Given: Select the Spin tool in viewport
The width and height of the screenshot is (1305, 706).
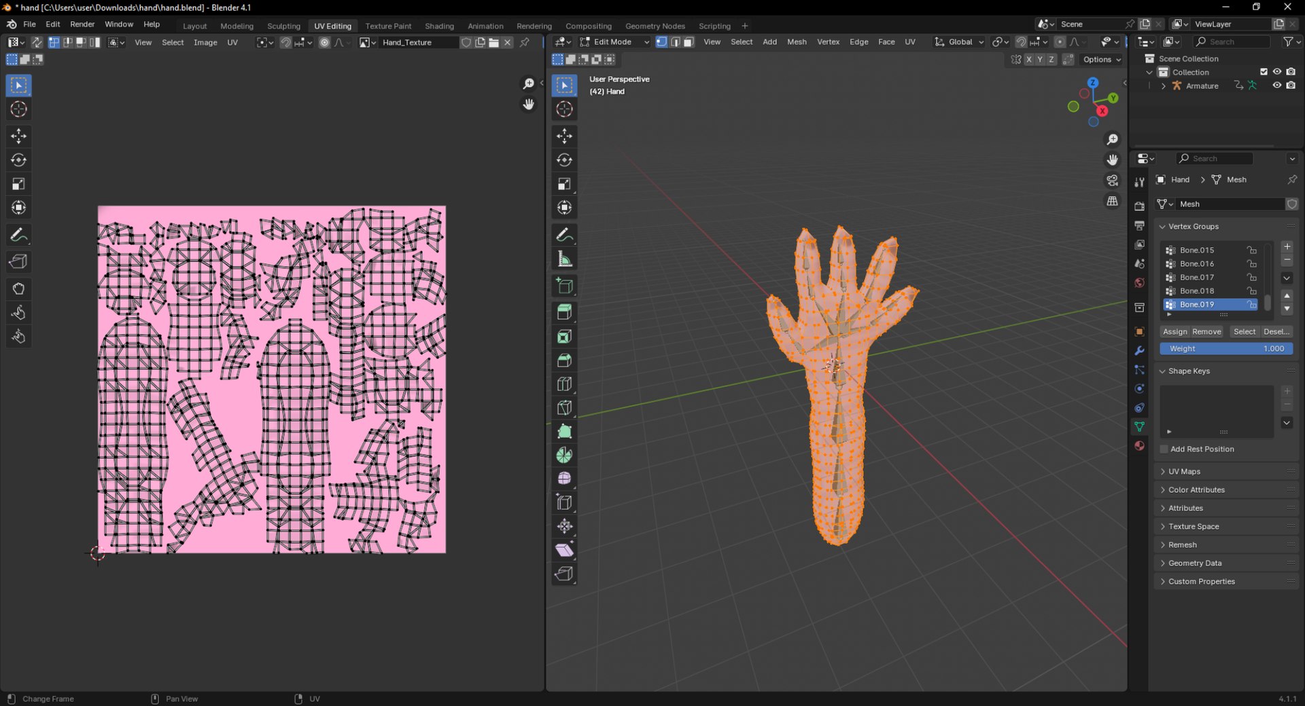Looking at the screenshot, I should coord(564,455).
